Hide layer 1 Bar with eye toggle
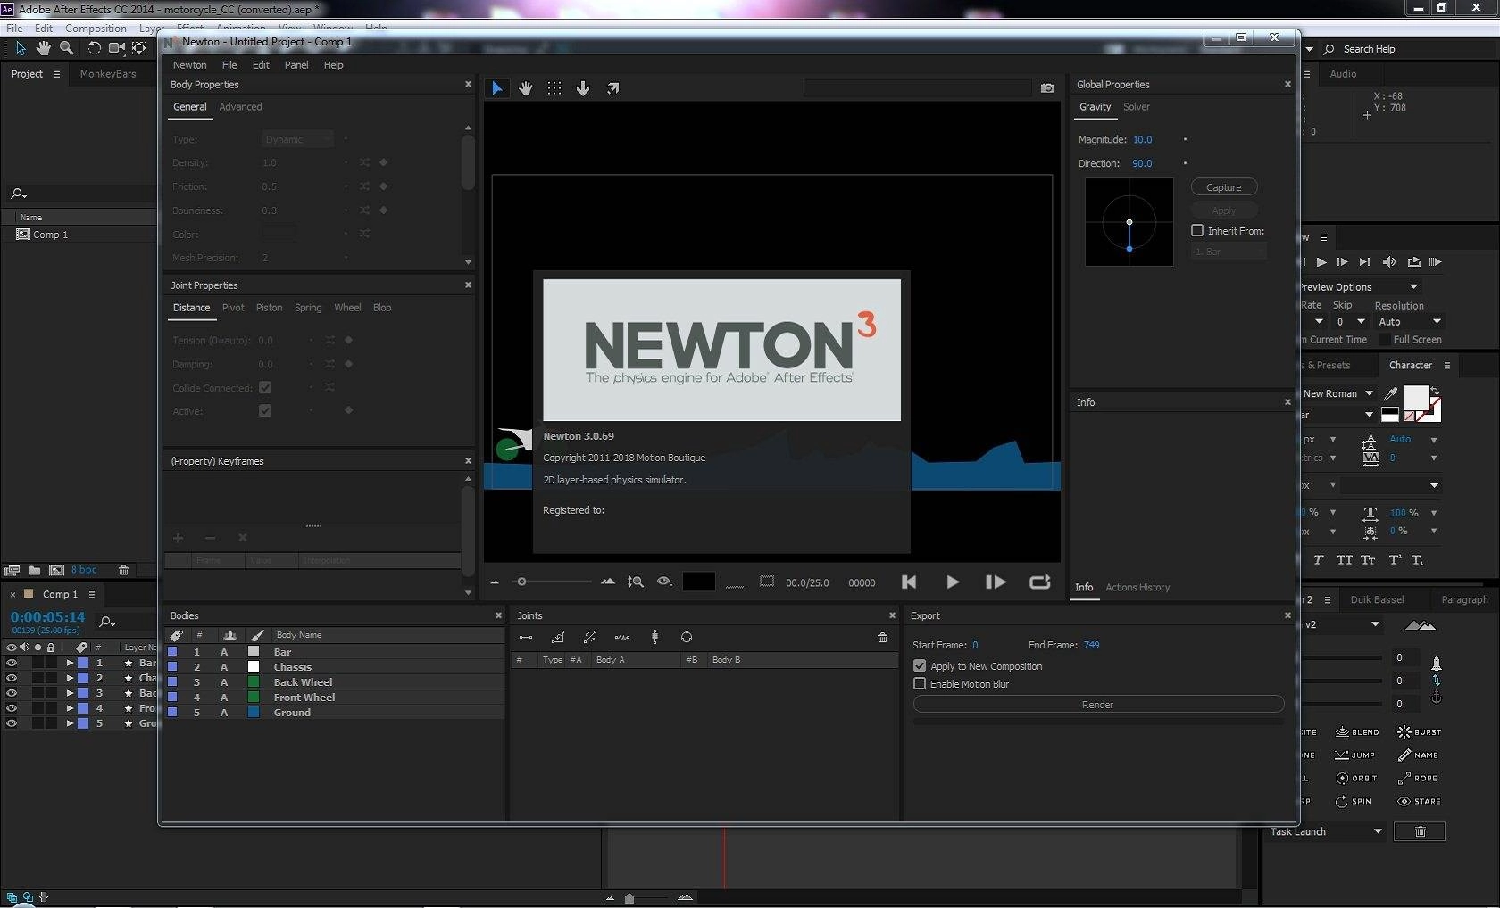 [12, 663]
